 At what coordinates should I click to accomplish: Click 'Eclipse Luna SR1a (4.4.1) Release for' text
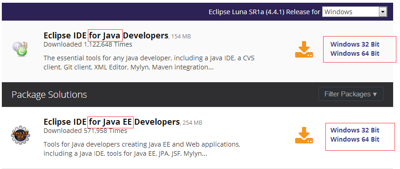pyautogui.click(x=264, y=12)
